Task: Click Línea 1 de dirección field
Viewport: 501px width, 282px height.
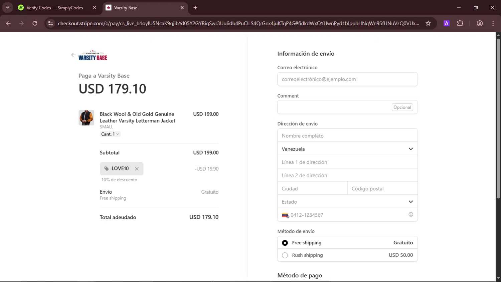Action: (347, 162)
